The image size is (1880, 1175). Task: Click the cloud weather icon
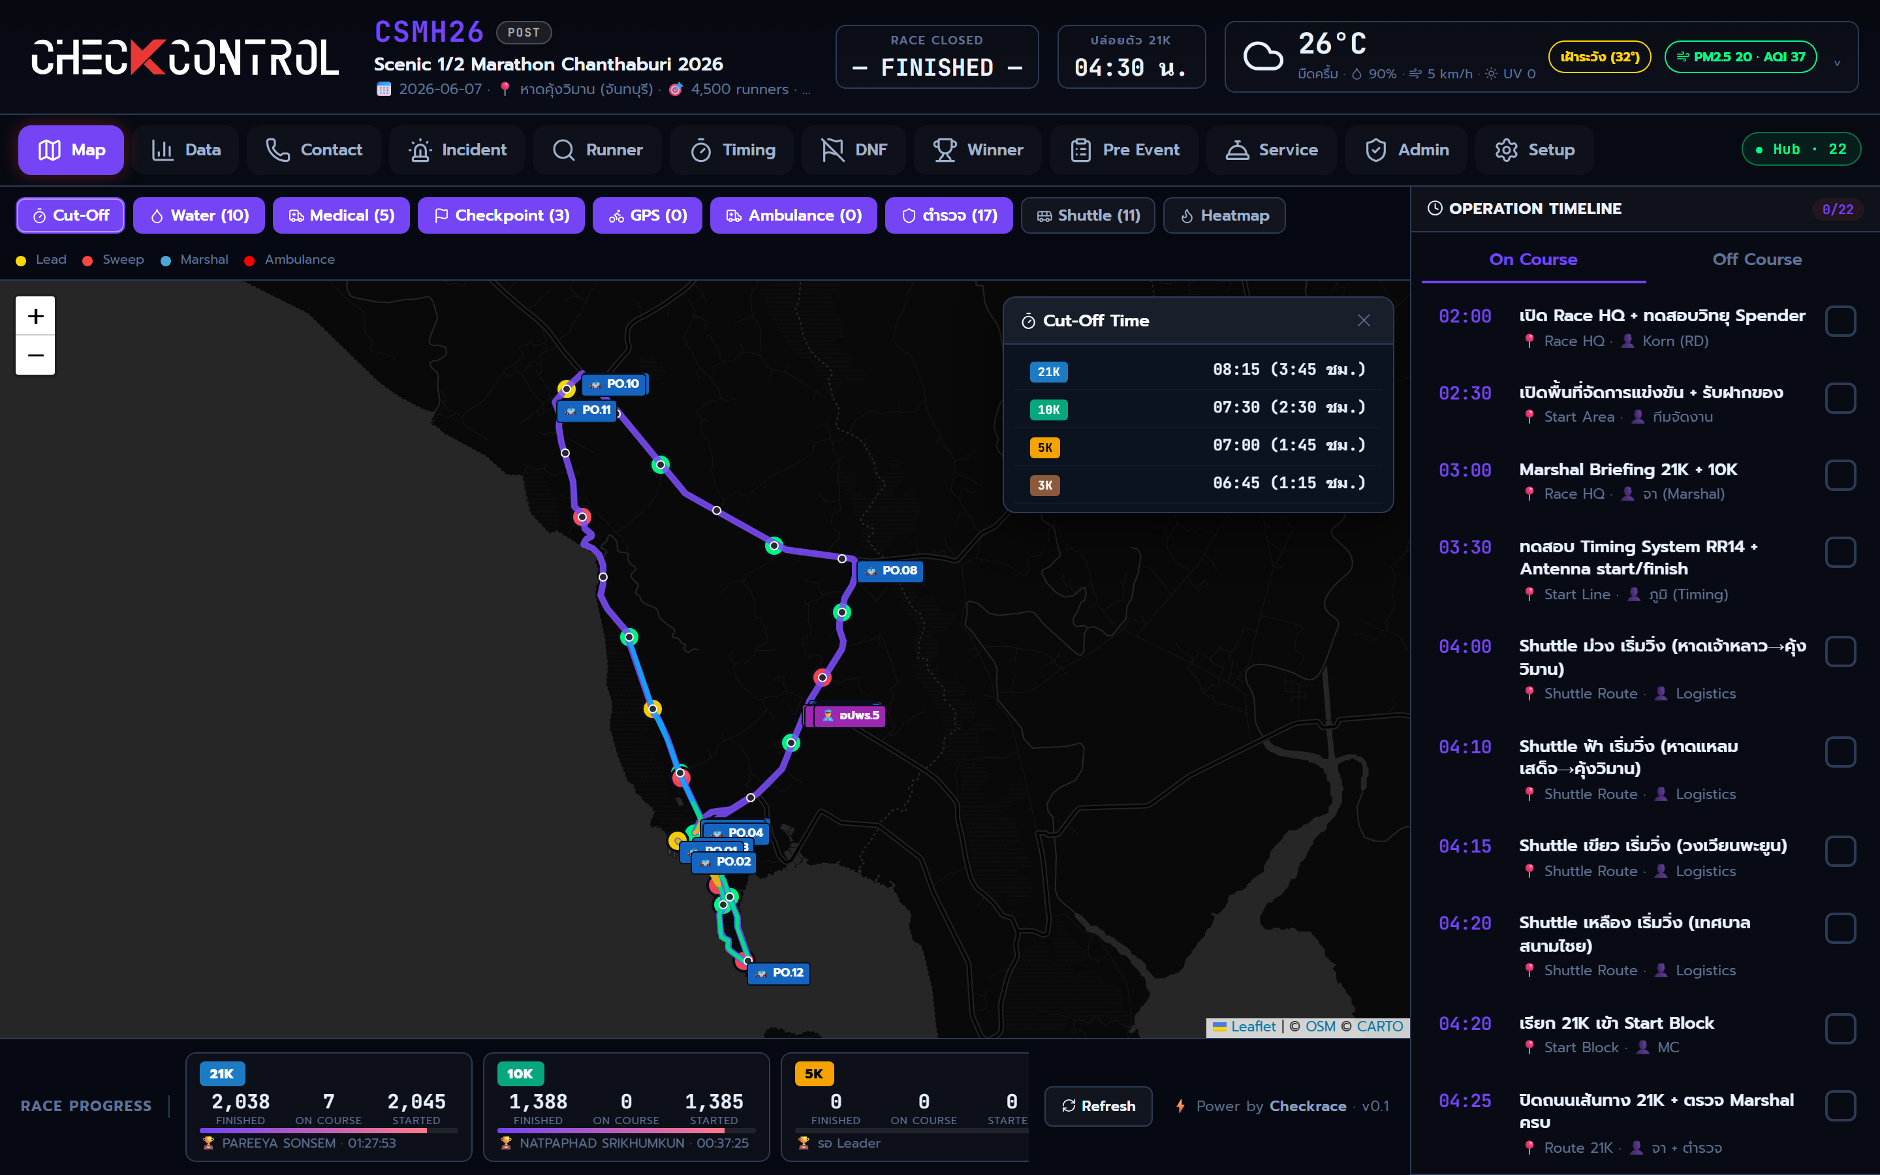[x=1263, y=57]
